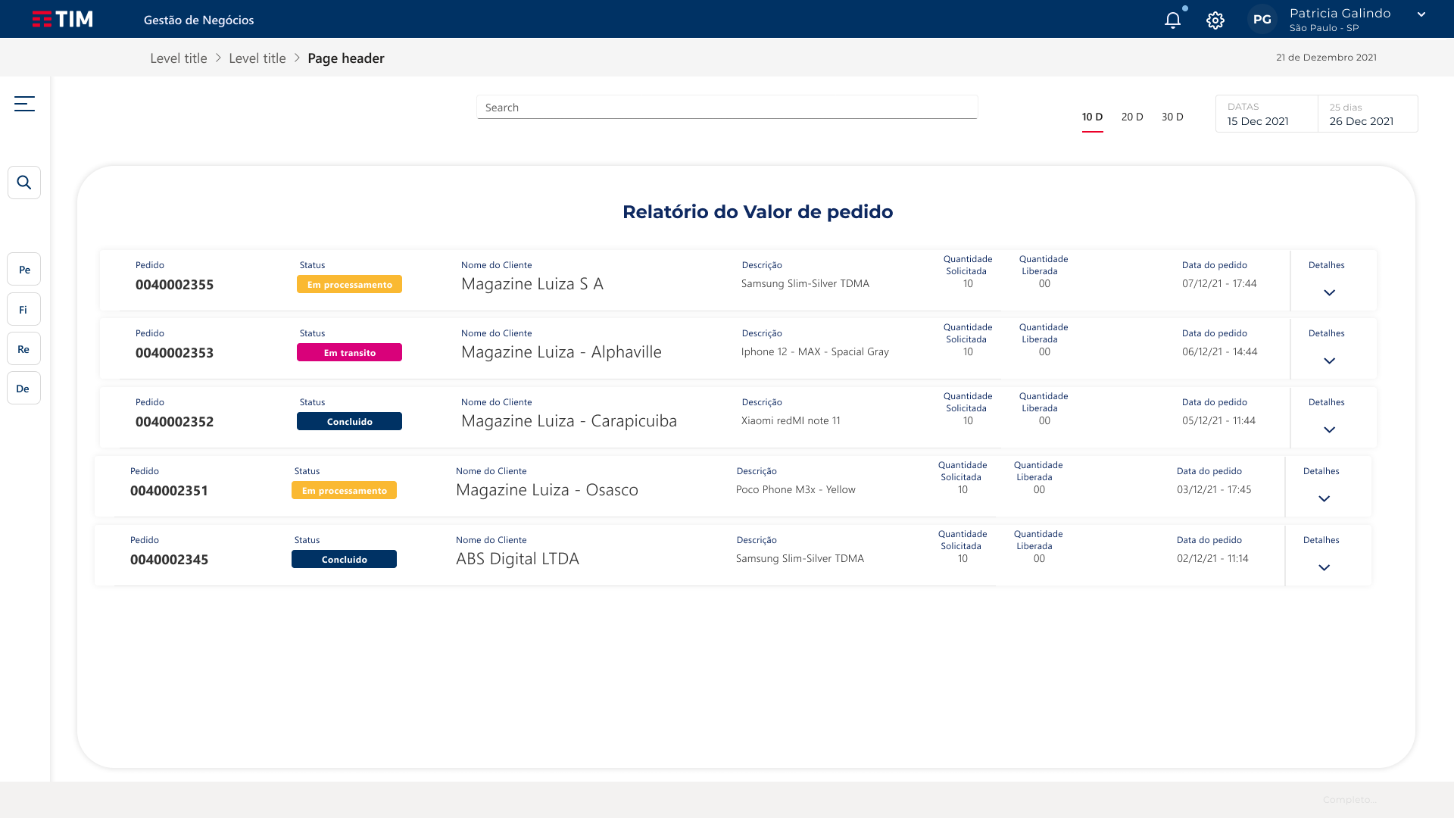Open the end date 26 Dec 2021
Image resolution: width=1454 pixels, height=818 pixels.
[x=1368, y=114]
